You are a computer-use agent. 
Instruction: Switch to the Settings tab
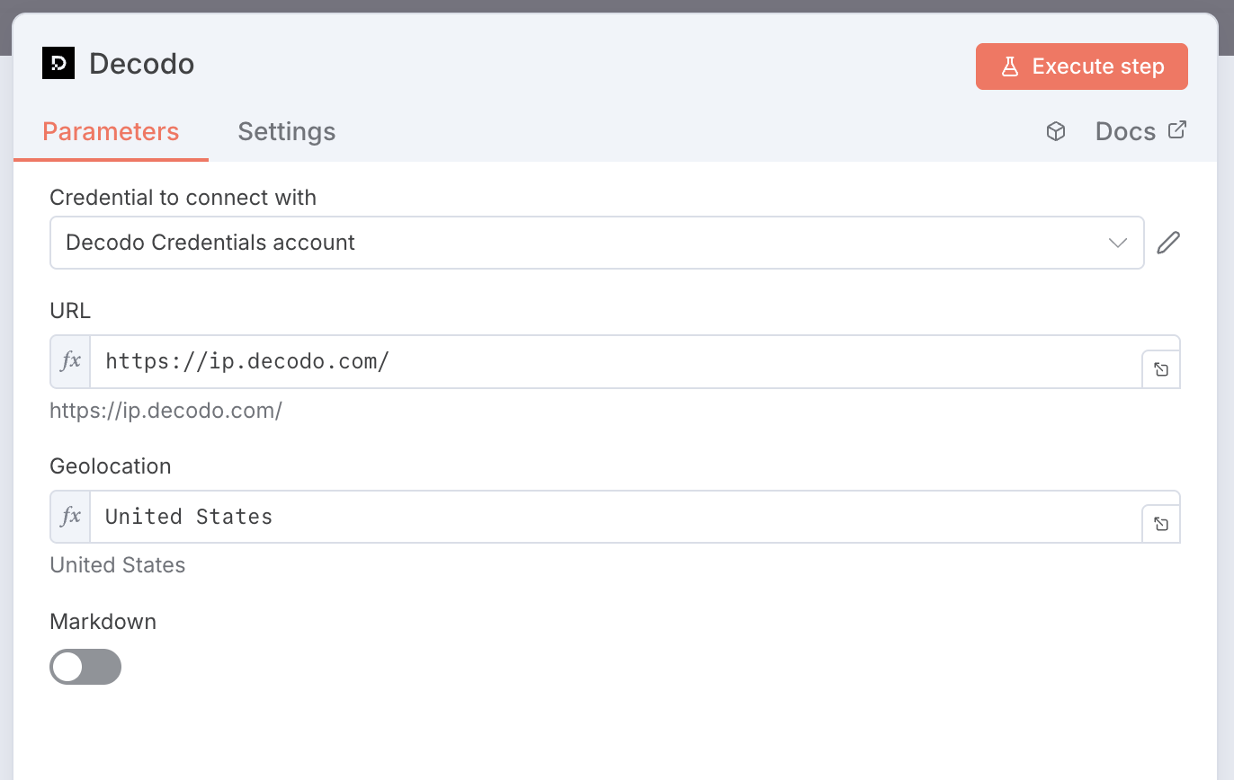[x=286, y=131]
